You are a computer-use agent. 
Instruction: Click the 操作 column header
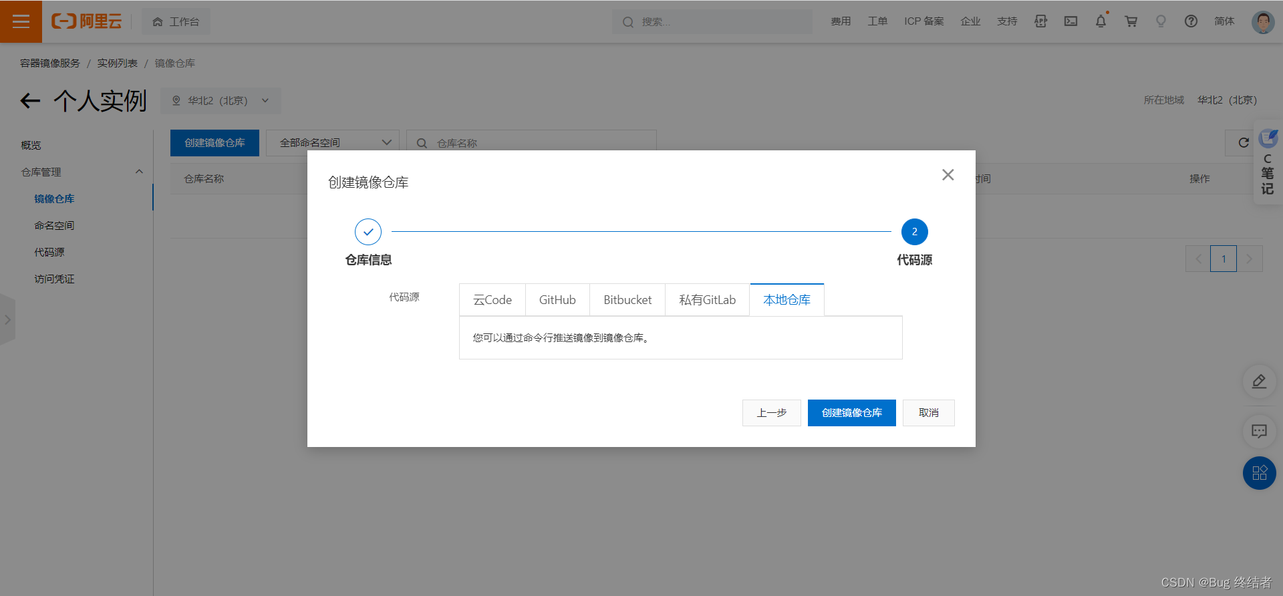coord(1199,178)
